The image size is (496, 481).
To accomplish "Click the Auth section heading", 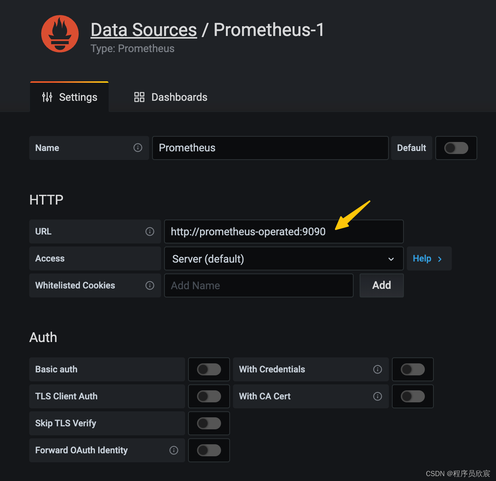I will (x=43, y=337).
